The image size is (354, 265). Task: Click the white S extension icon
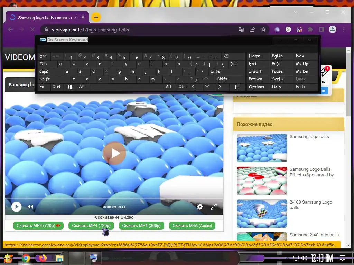coord(288,30)
